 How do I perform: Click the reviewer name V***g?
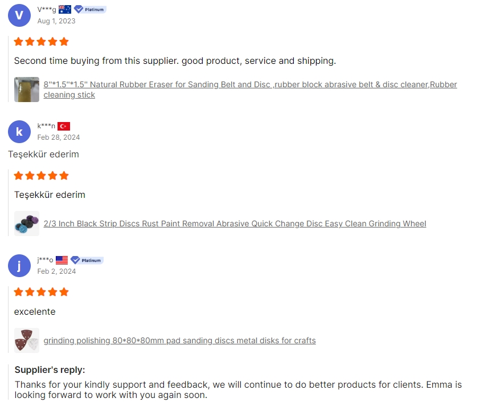click(47, 10)
